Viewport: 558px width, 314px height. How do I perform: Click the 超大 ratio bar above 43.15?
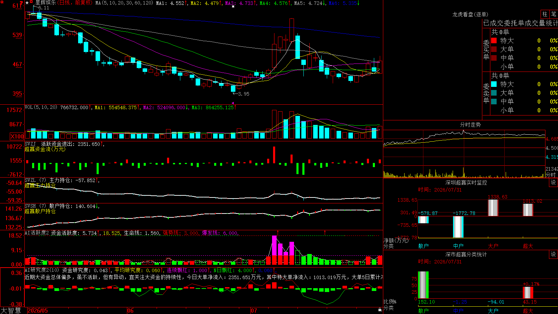click(x=528, y=292)
